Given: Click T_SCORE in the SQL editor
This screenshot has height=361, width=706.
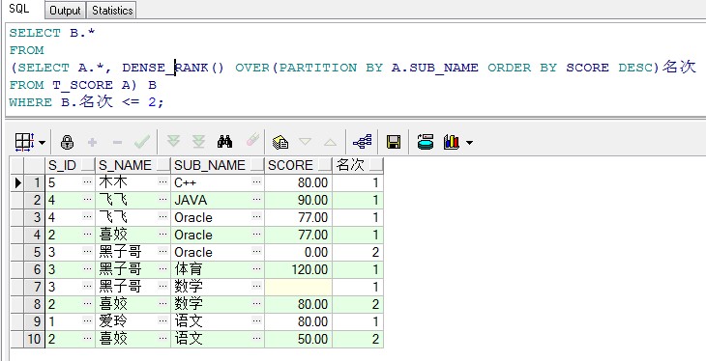Looking at the screenshot, I should [83, 85].
